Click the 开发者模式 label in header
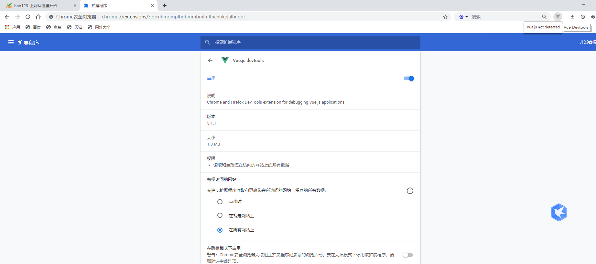This screenshot has height=264, width=596. click(x=588, y=42)
